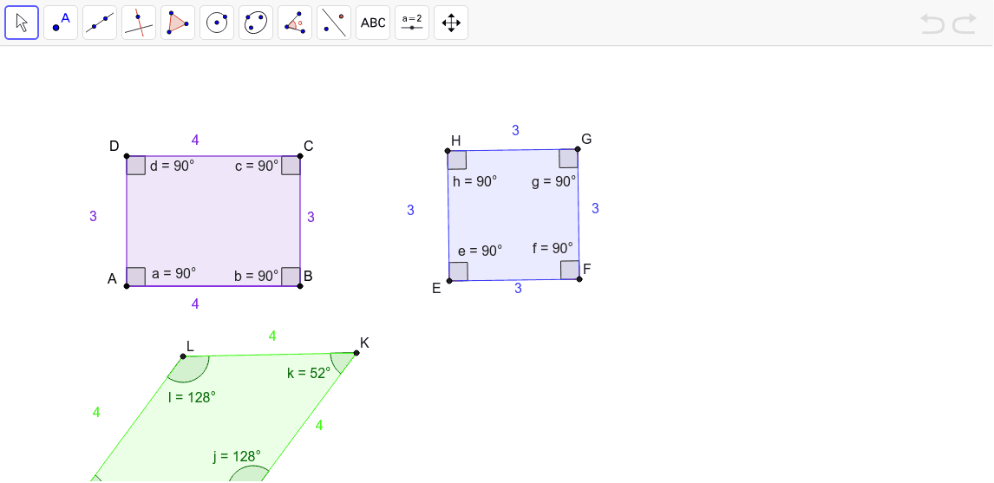Image resolution: width=994 pixels, height=483 pixels.
Task: Click point D of the rectangle
Action: tap(127, 156)
